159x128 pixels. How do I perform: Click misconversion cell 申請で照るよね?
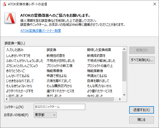point(56,76)
